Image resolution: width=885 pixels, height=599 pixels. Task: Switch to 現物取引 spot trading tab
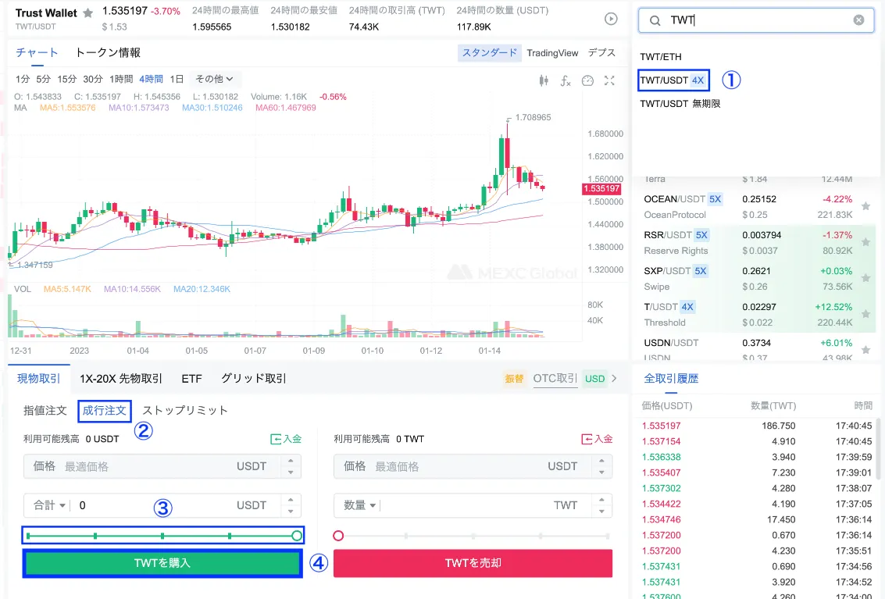(x=39, y=378)
